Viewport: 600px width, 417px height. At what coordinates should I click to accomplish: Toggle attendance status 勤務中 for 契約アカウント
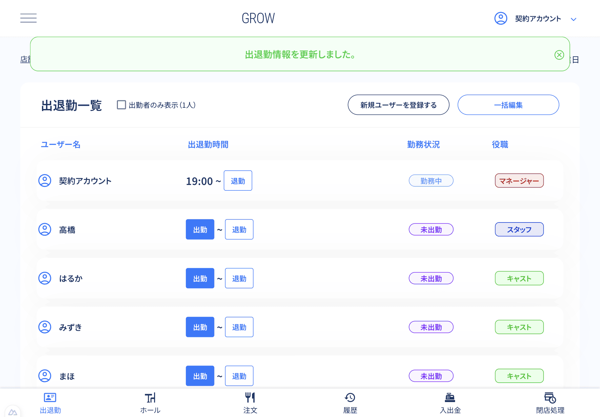(431, 181)
